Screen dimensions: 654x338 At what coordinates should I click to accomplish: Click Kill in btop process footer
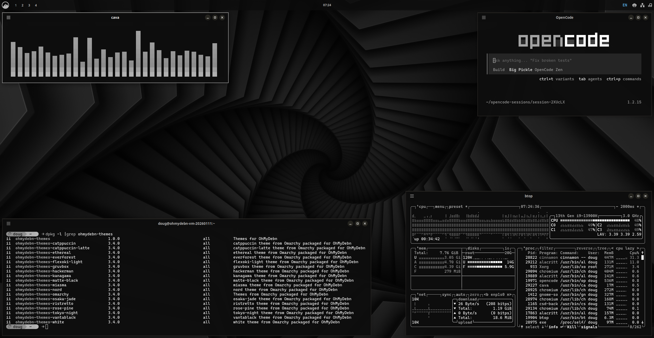[572, 327]
